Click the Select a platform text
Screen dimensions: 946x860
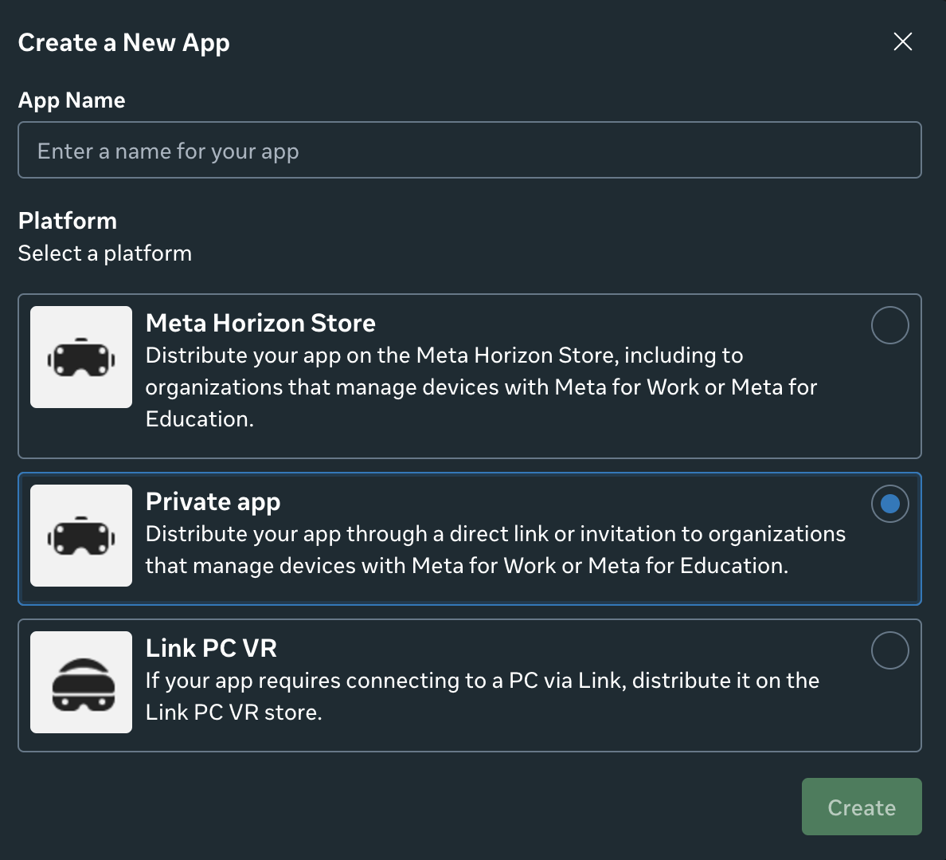coord(105,253)
